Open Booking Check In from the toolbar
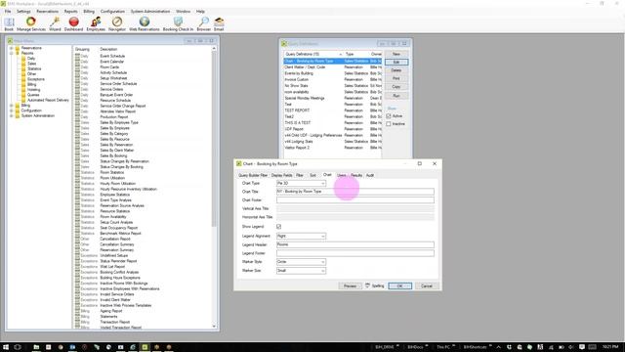The height and width of the screenshot is (352, 625). point(178,23)
